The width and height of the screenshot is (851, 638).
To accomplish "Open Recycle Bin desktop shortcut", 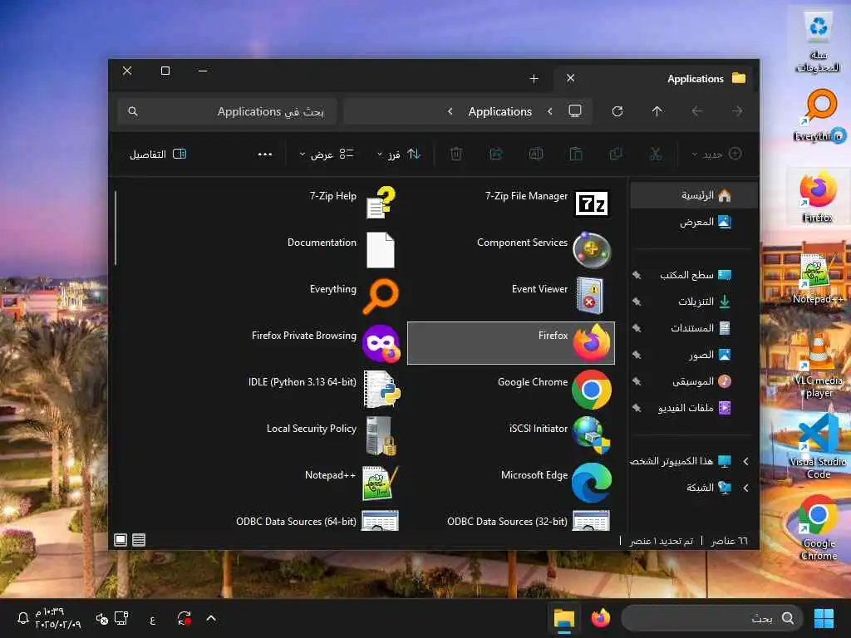I will point(818,42).
